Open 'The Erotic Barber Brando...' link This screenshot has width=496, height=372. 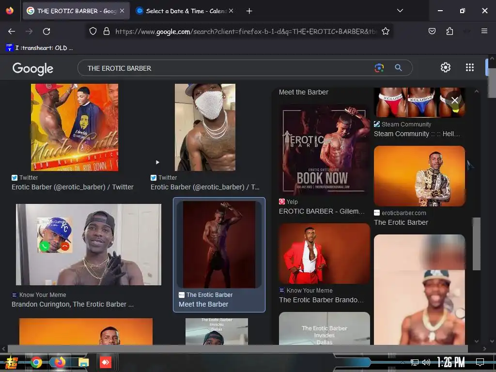322,300
